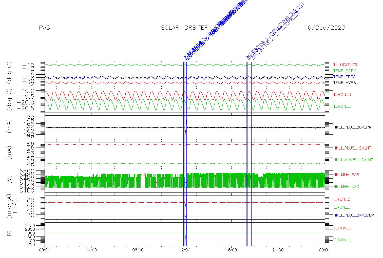
Task: Click the T1_HEATHER legend label
Action: click(345, 65)
